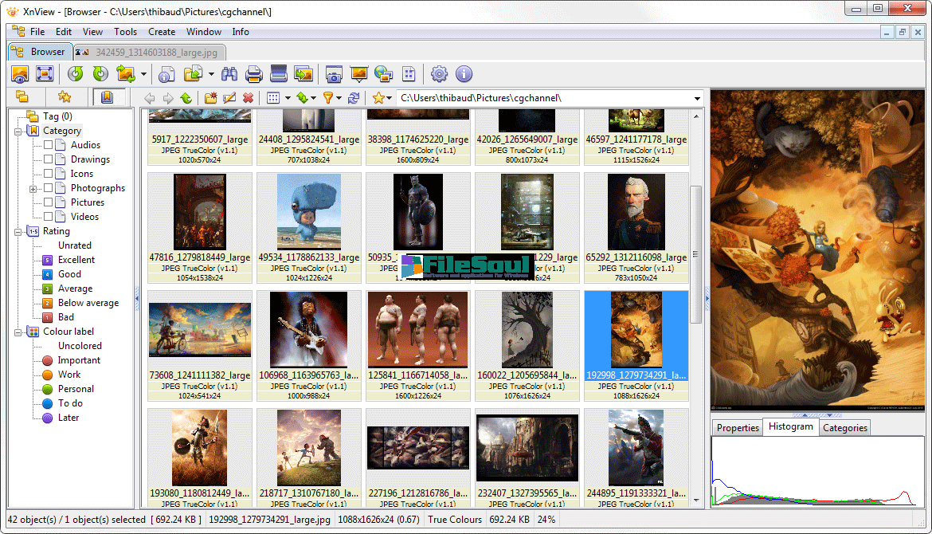932x534 pixels.
Task: Switch to the Properties tab
Action: 738,428
